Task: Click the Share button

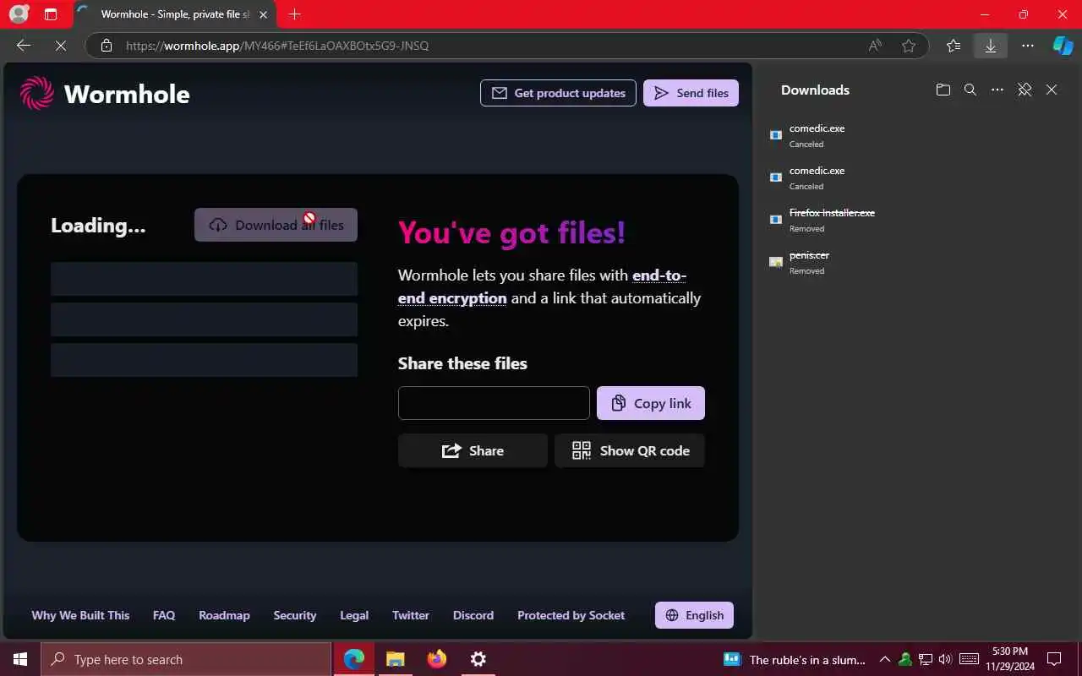Action: point(473,450)
